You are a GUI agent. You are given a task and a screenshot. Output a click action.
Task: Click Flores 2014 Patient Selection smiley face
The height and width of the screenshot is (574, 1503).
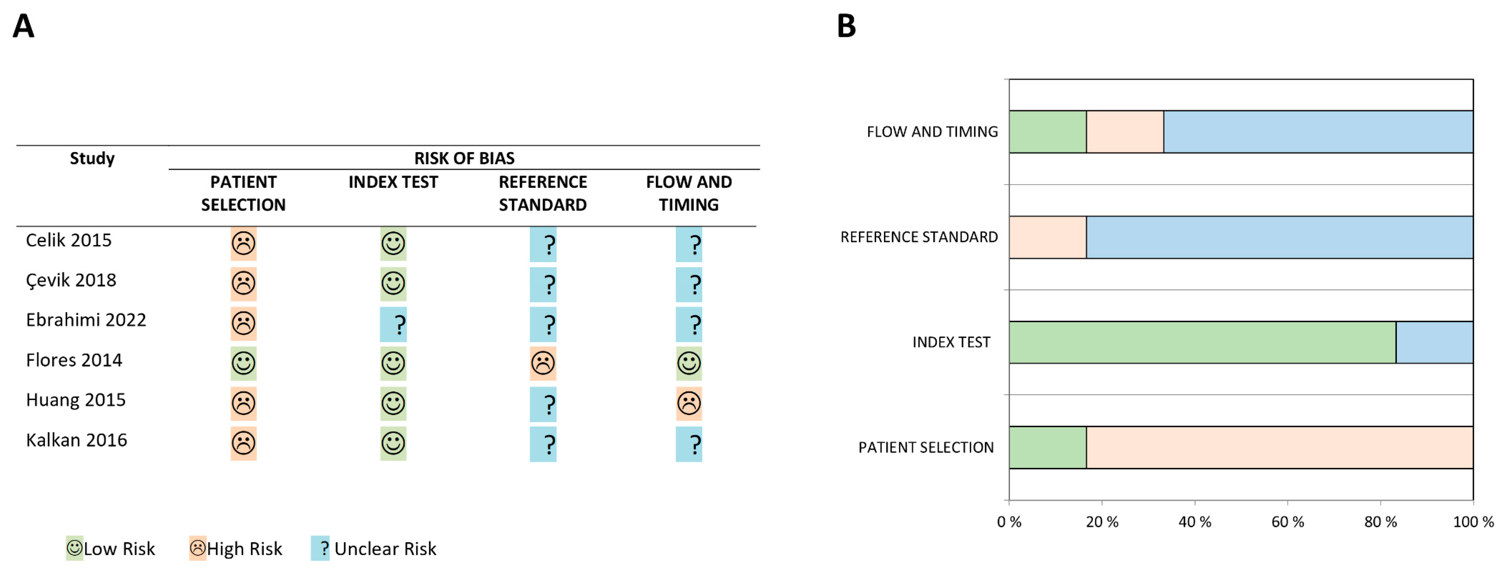(x=243, y=364)
